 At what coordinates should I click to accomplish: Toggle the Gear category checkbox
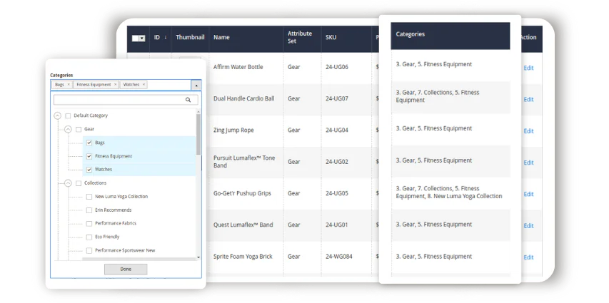coord(79,129)
